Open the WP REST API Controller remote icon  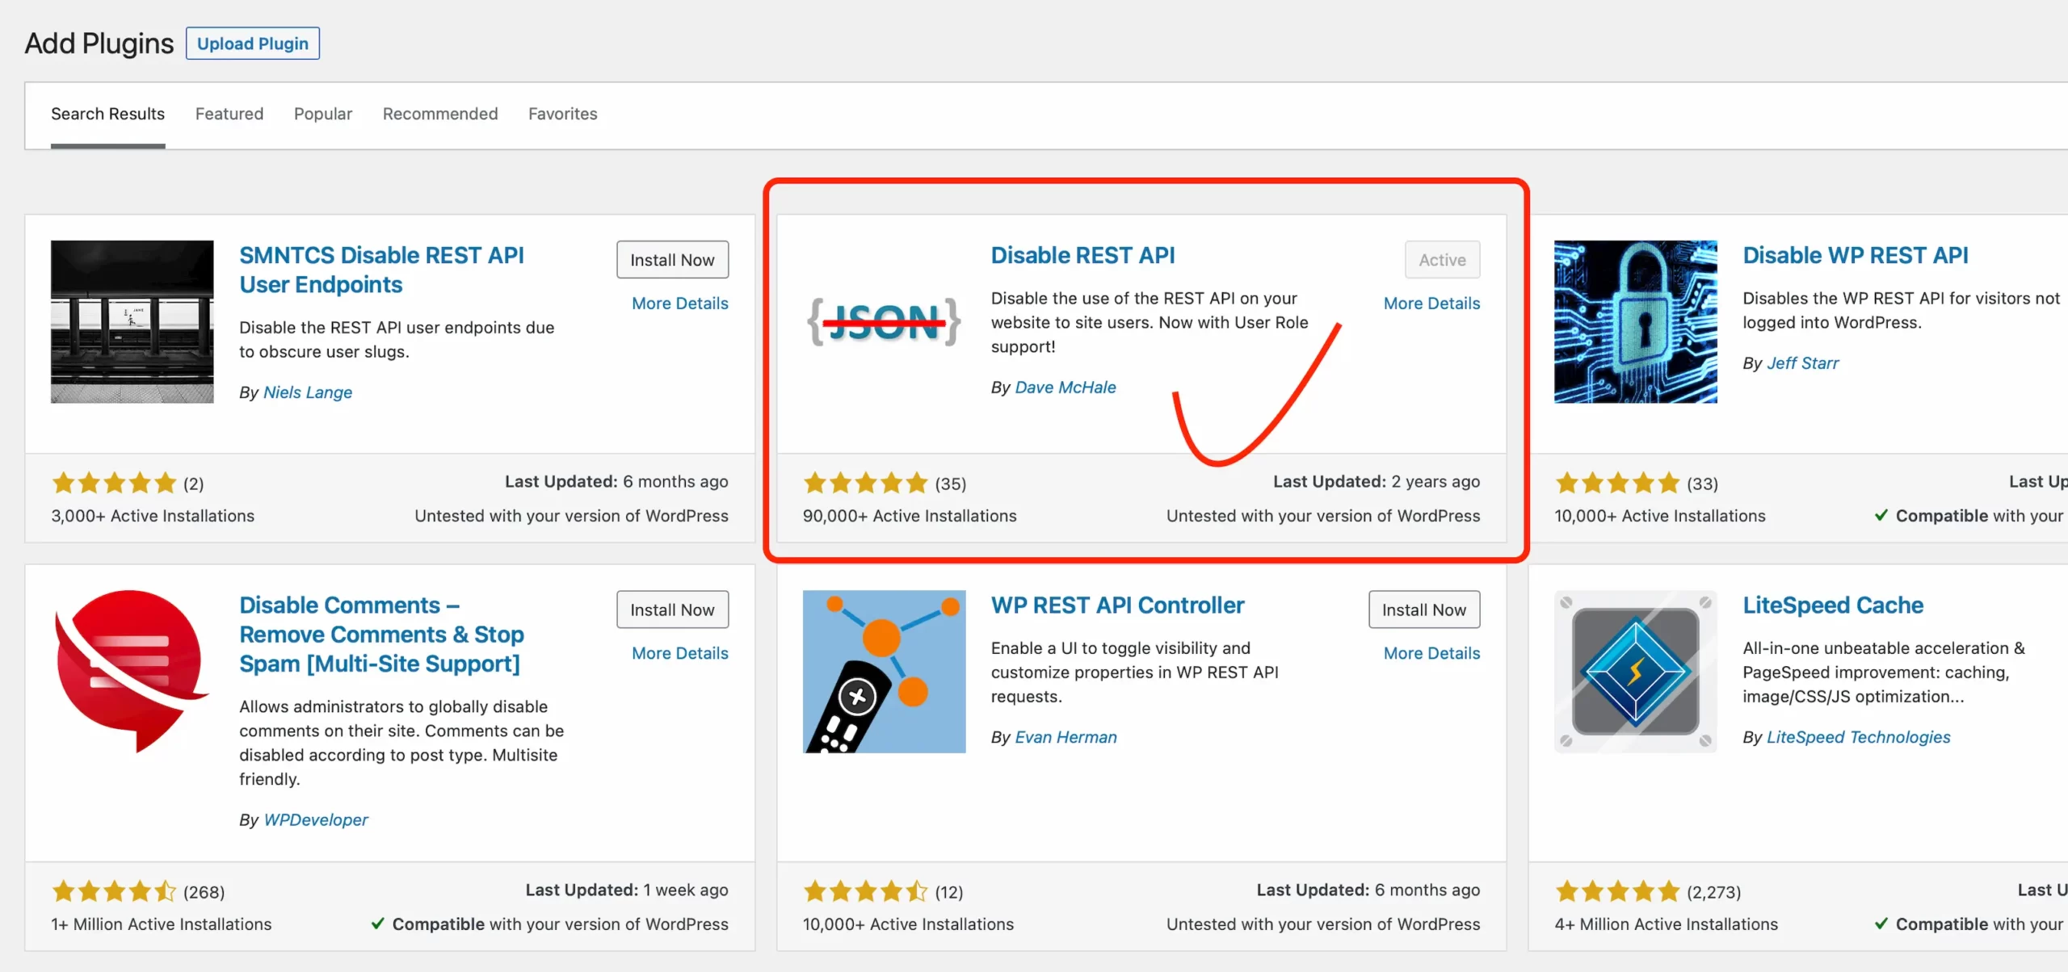click(884, 671)
